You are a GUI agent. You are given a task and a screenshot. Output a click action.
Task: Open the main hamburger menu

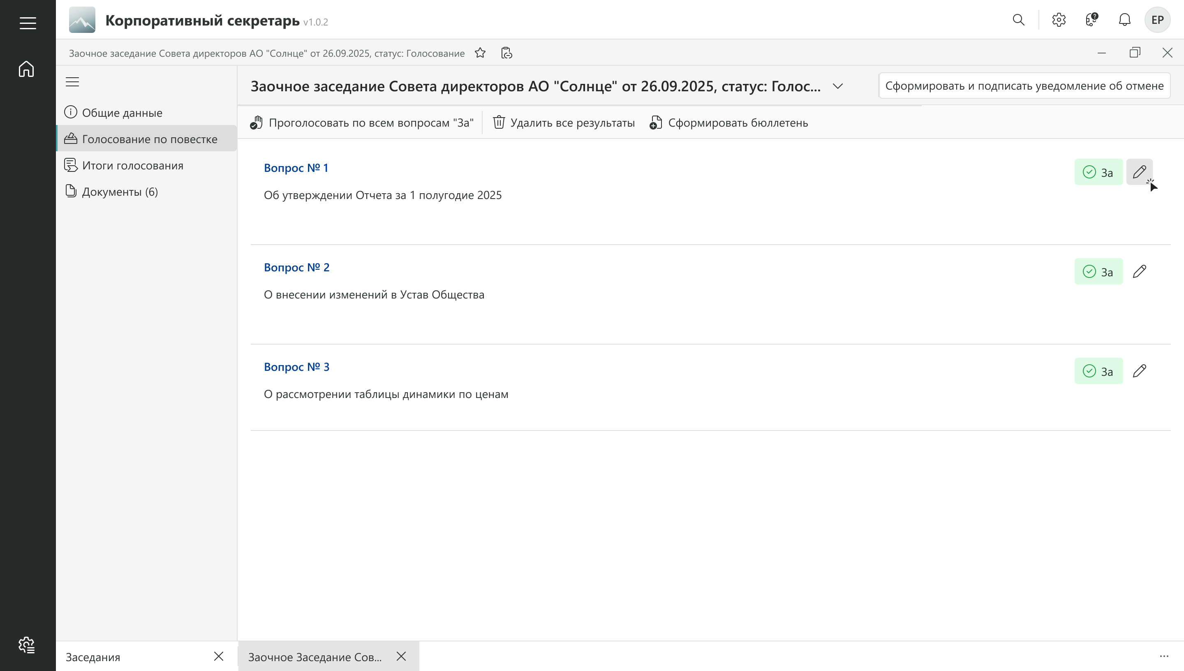click(28, 23)
